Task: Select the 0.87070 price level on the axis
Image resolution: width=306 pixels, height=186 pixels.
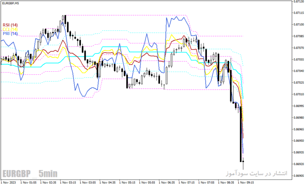Action: point(299,48)
